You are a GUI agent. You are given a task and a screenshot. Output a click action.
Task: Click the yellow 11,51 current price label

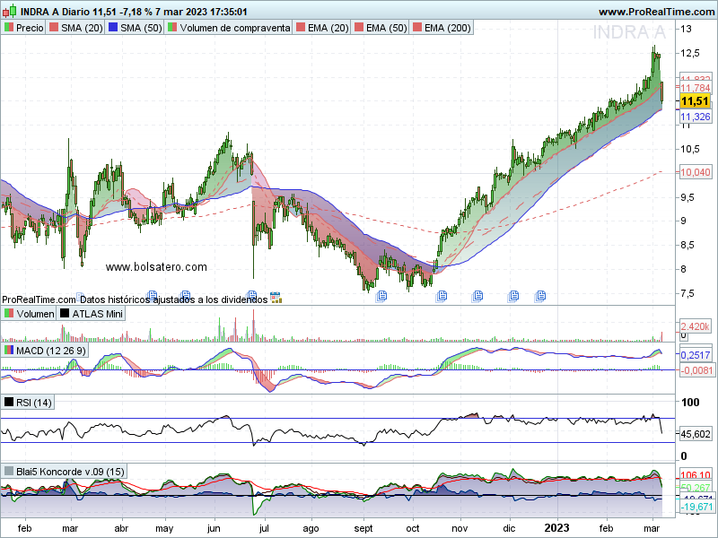click(x=695, y=101)
